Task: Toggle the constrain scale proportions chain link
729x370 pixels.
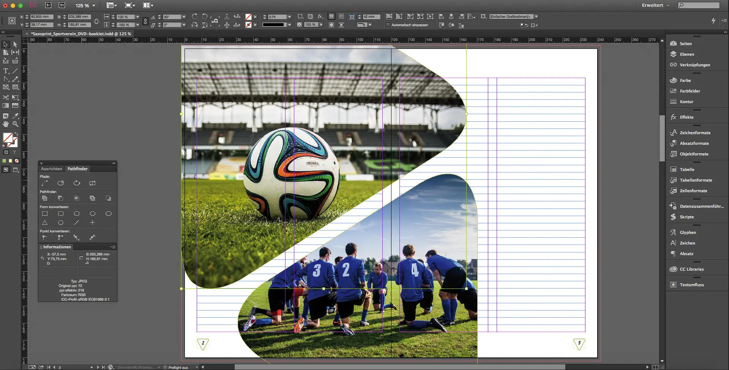Action: tap(145, 21)
